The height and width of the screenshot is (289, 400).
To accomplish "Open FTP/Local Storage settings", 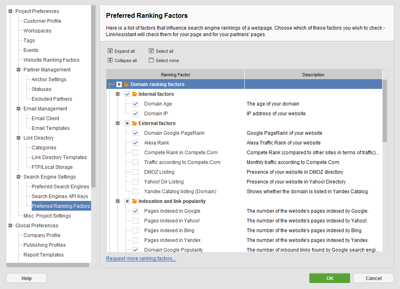I will pos(52,167).
